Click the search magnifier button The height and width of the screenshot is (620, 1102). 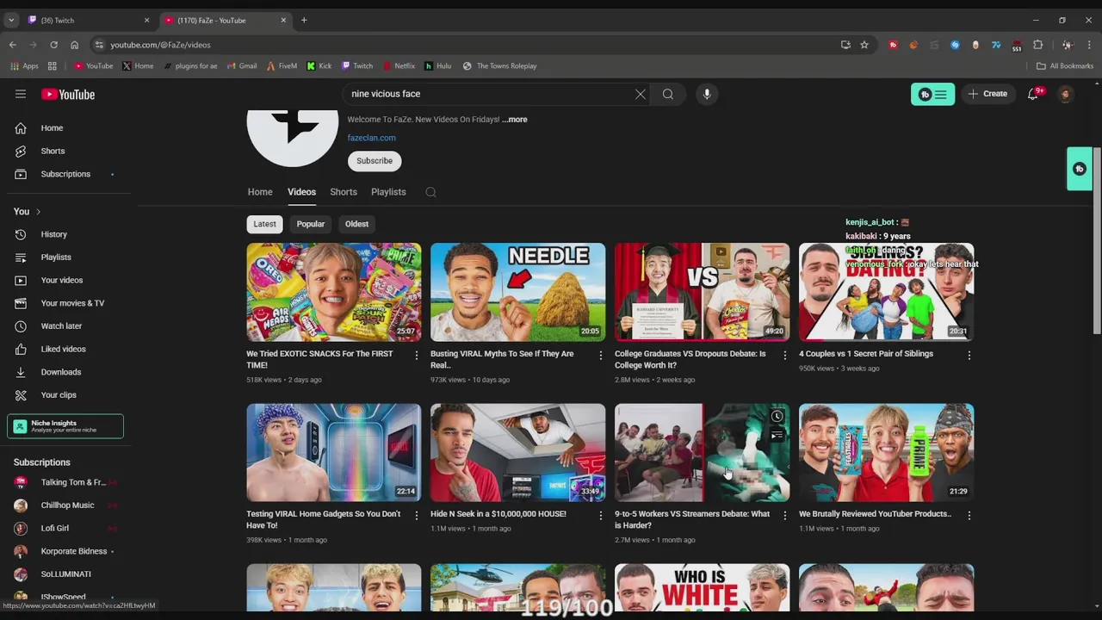pos(668,94)
